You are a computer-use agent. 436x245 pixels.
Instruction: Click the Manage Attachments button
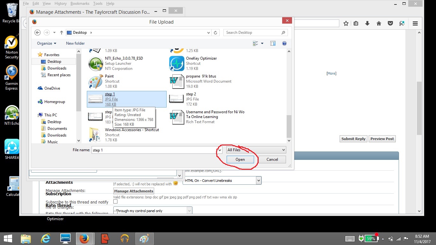pyautogui.click(x=134, y=191)
